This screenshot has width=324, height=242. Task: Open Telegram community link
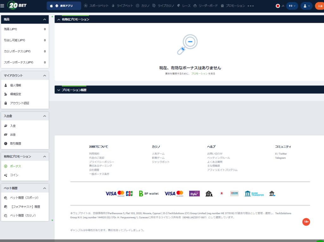coord(280,158)
